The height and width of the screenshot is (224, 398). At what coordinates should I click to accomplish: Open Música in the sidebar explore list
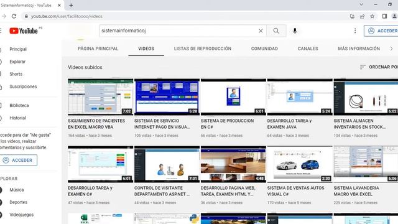pos(17,190)
